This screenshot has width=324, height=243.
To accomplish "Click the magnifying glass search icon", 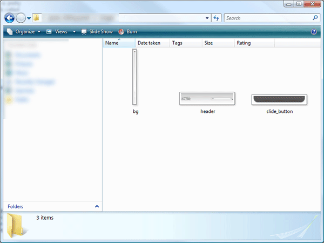I will point(315,18).
